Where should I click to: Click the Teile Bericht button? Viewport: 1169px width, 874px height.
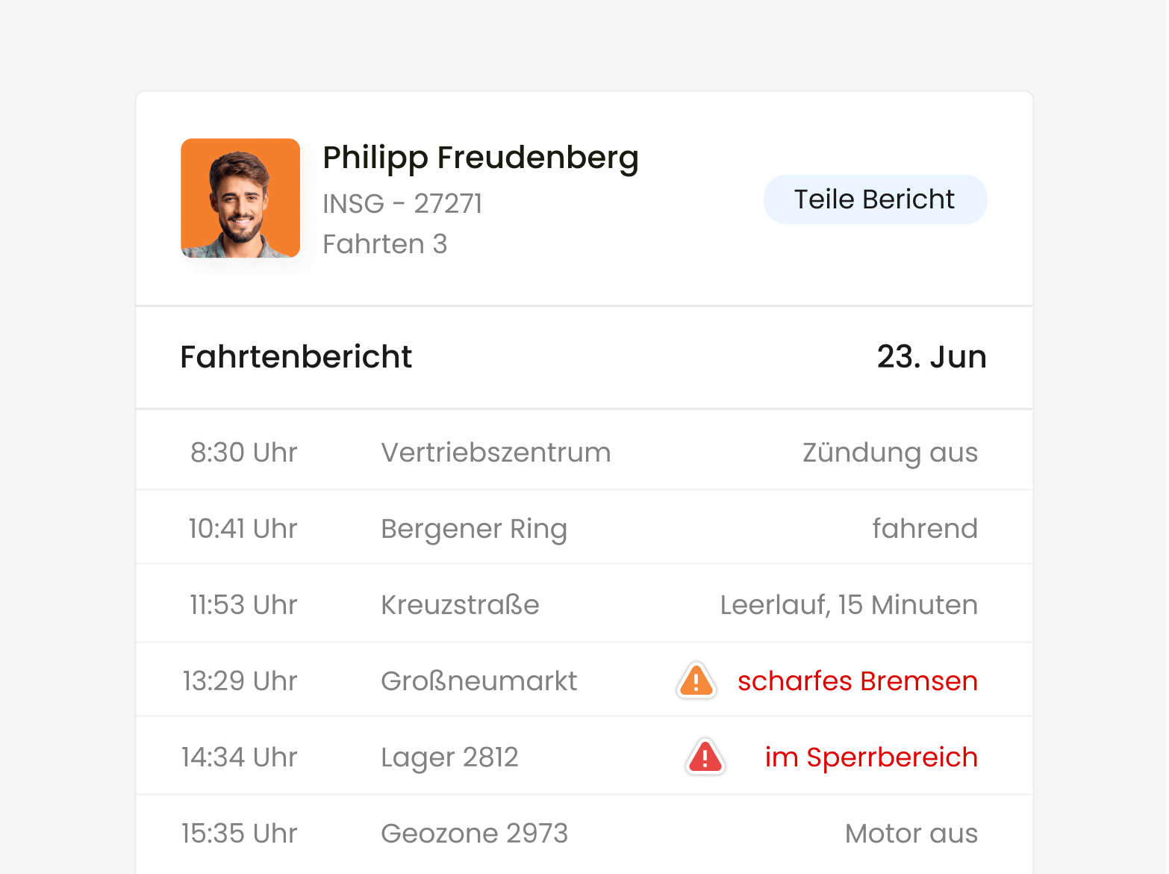coord(875,199)
